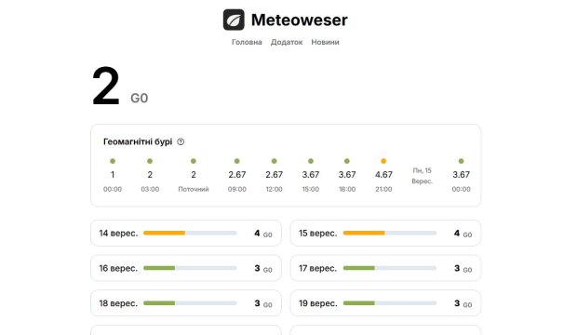Open the Головна menu item

click(247, 42)
